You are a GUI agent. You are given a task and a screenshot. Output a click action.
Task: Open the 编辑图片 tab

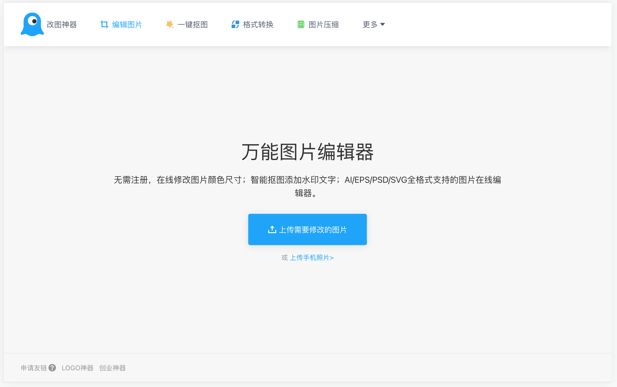[127, 24]
